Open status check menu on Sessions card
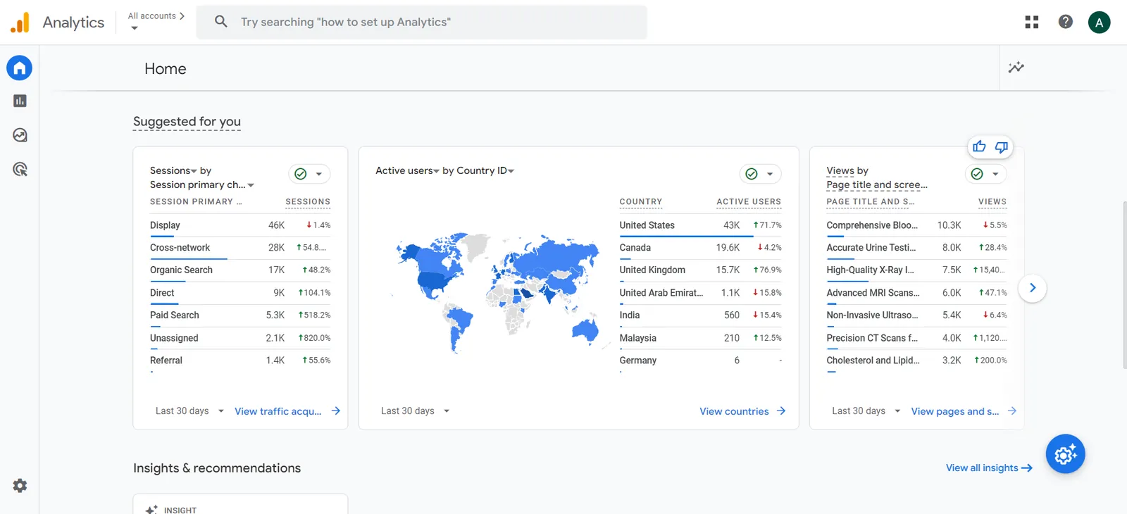Screen dimensions: 1127x514 pos(309,174)
